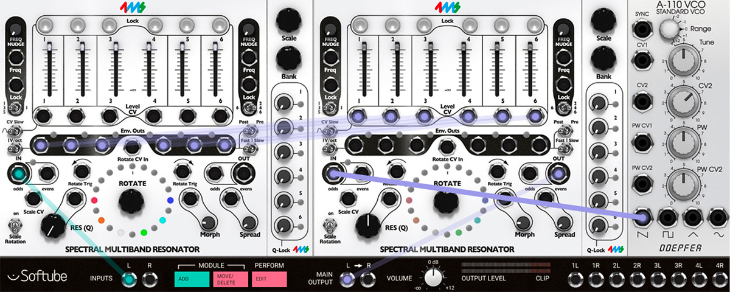Click the Scale CV jack on the left resonator
730x292 pixels.
34,198
